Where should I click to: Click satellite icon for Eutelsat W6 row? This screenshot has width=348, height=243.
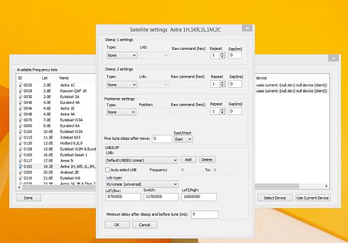tap(20, 178)
